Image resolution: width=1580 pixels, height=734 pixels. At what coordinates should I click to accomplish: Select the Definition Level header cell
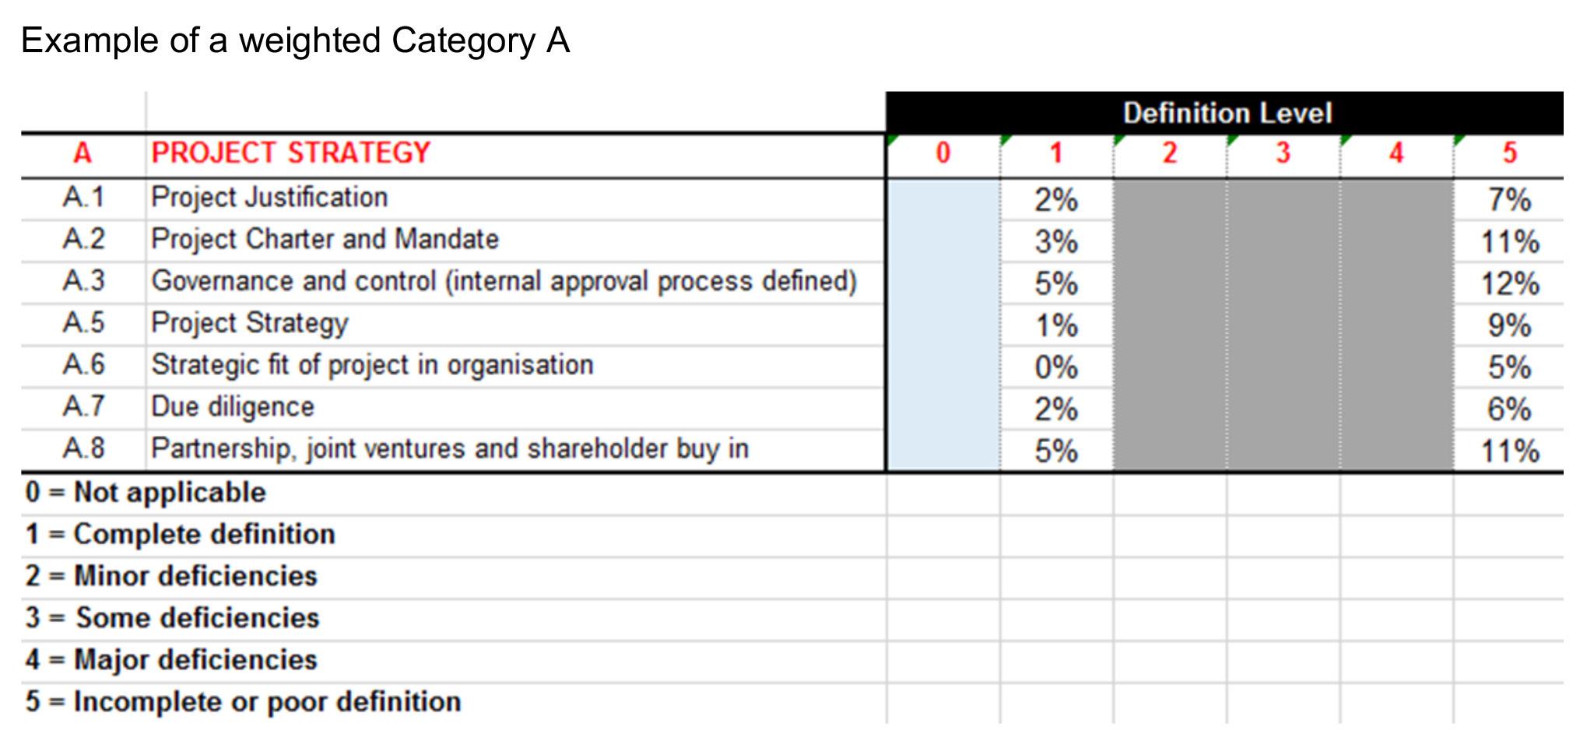coord(1224,113)
